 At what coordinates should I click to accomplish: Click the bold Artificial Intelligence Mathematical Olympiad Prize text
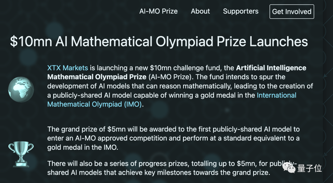177,72
